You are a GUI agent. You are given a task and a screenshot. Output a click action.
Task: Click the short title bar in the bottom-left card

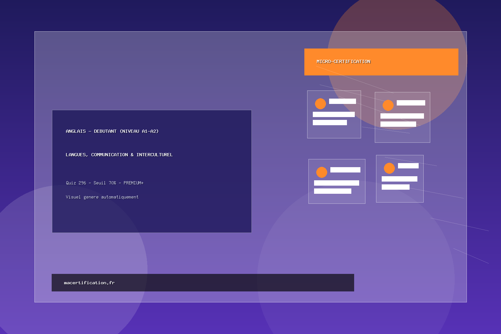click(x=345, y=170)
